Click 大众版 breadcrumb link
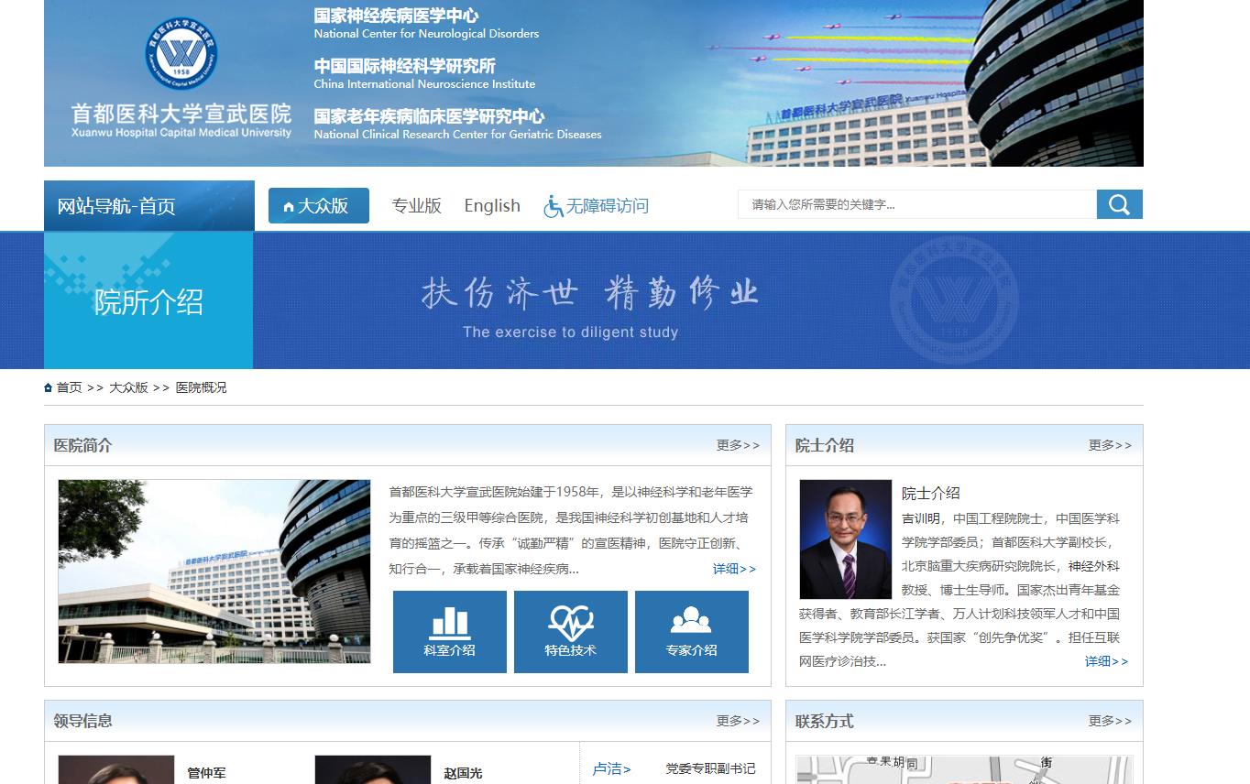 tap(129, 387)
